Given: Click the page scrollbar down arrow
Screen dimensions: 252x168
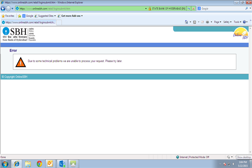Looking at the screenshot, I should pos(250,152).
